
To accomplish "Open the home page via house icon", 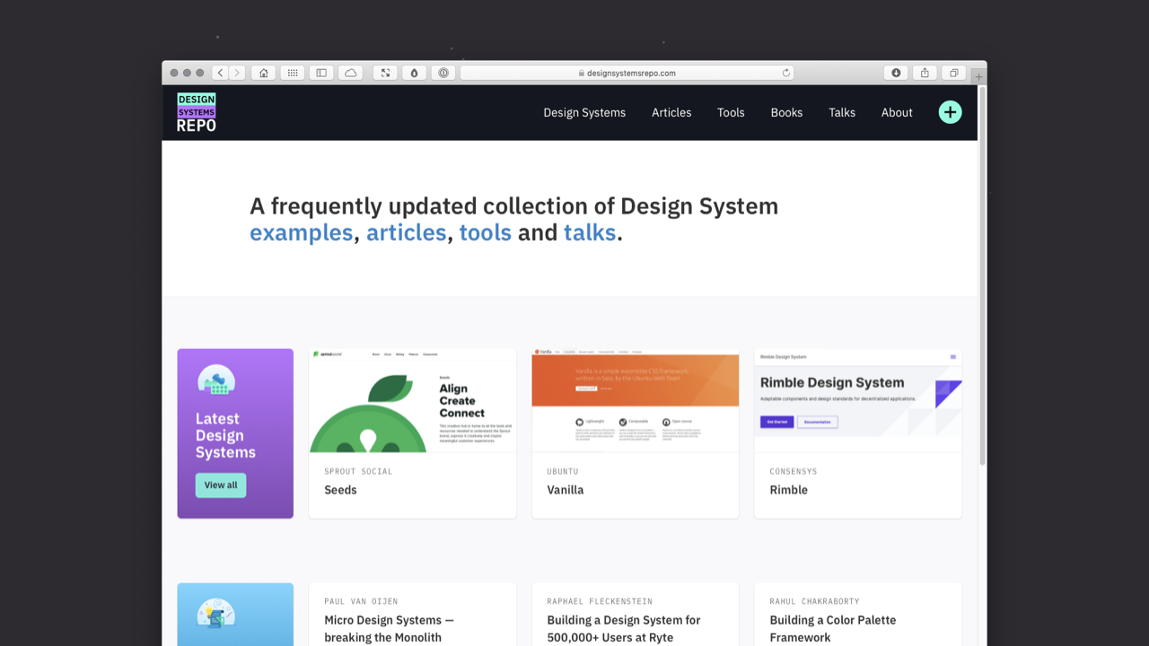I will pos(263,73).
